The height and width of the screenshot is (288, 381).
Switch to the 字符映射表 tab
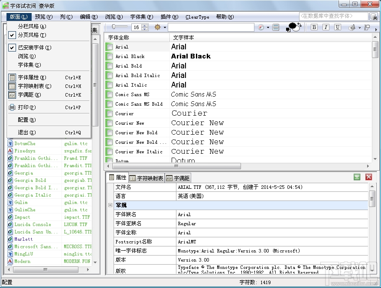(146, 178)
